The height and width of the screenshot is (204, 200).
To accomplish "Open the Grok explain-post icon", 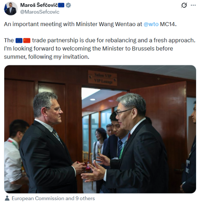I will pos(184,5).
